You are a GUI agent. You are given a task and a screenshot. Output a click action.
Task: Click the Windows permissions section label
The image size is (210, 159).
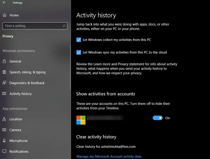tap(19, 51)
